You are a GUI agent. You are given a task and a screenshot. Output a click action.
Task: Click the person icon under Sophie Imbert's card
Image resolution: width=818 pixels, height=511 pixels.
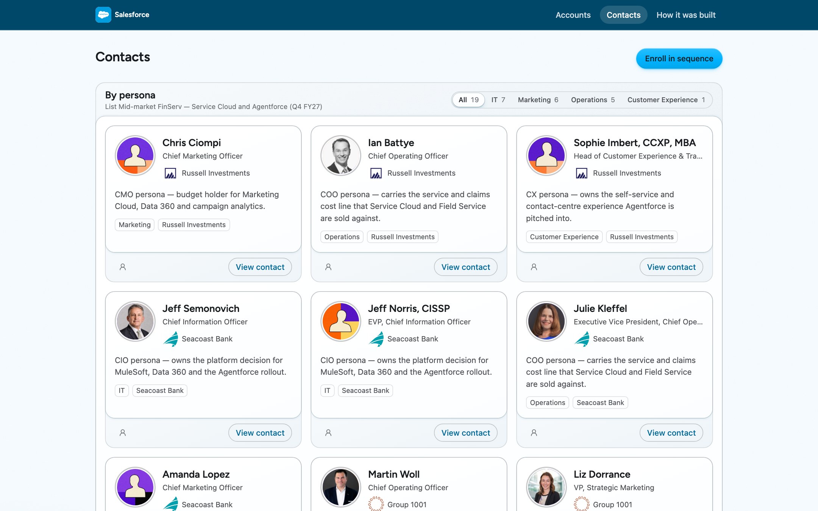(x=534, y=267)
